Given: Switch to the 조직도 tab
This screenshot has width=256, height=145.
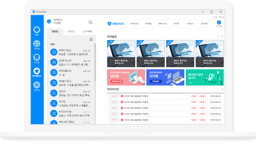Looking at the screenshot, I should point(71,31).
